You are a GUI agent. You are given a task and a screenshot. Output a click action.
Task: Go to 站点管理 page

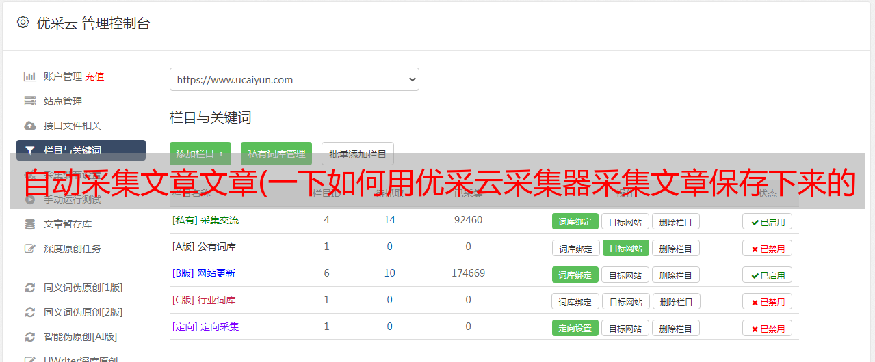click(x=62, y=101)
